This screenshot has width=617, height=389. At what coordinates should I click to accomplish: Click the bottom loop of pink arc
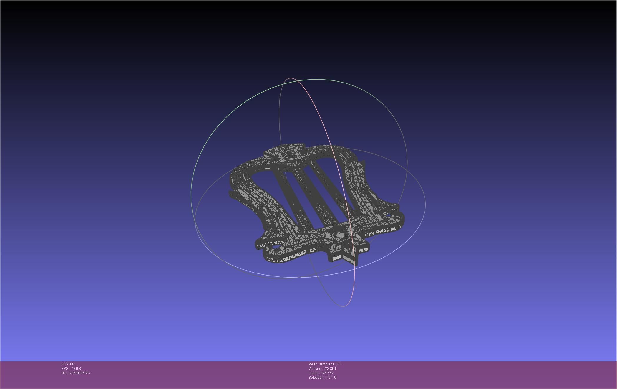[x=343, y=306]
